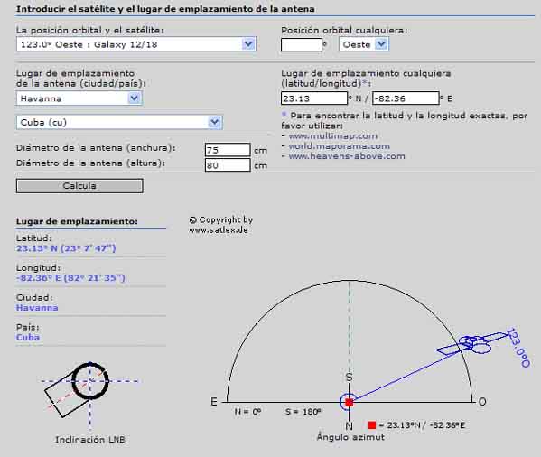
Task: Expand the Cuba (cu) country dropdown
Action: tap(119, 122)
